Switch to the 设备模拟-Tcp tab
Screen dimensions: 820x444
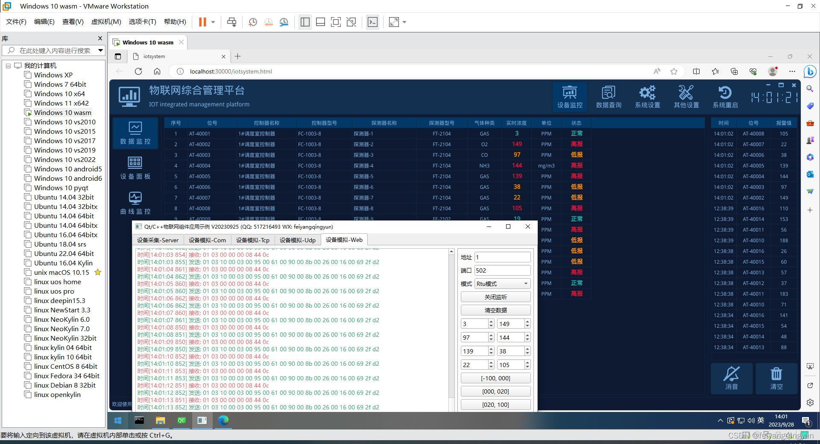[x=253, y=240]
